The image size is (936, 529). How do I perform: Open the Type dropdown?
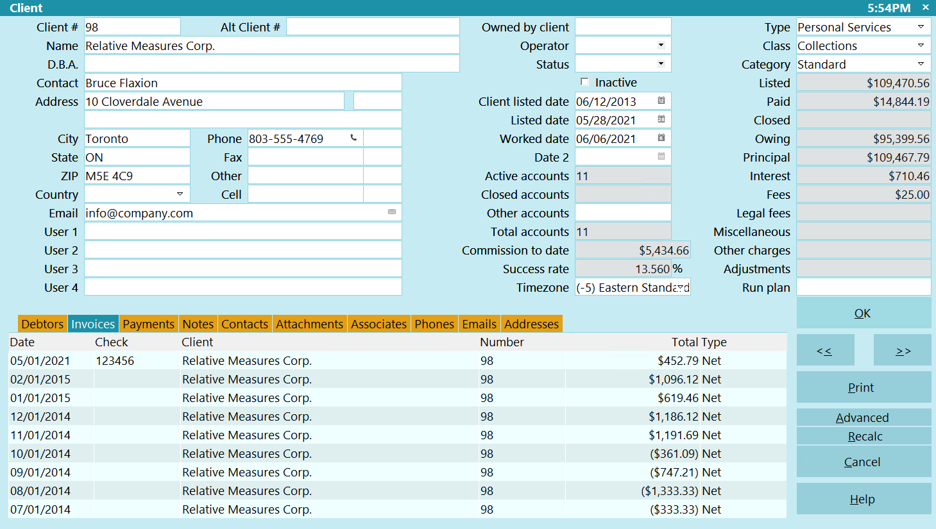click(x=921, y=27)
